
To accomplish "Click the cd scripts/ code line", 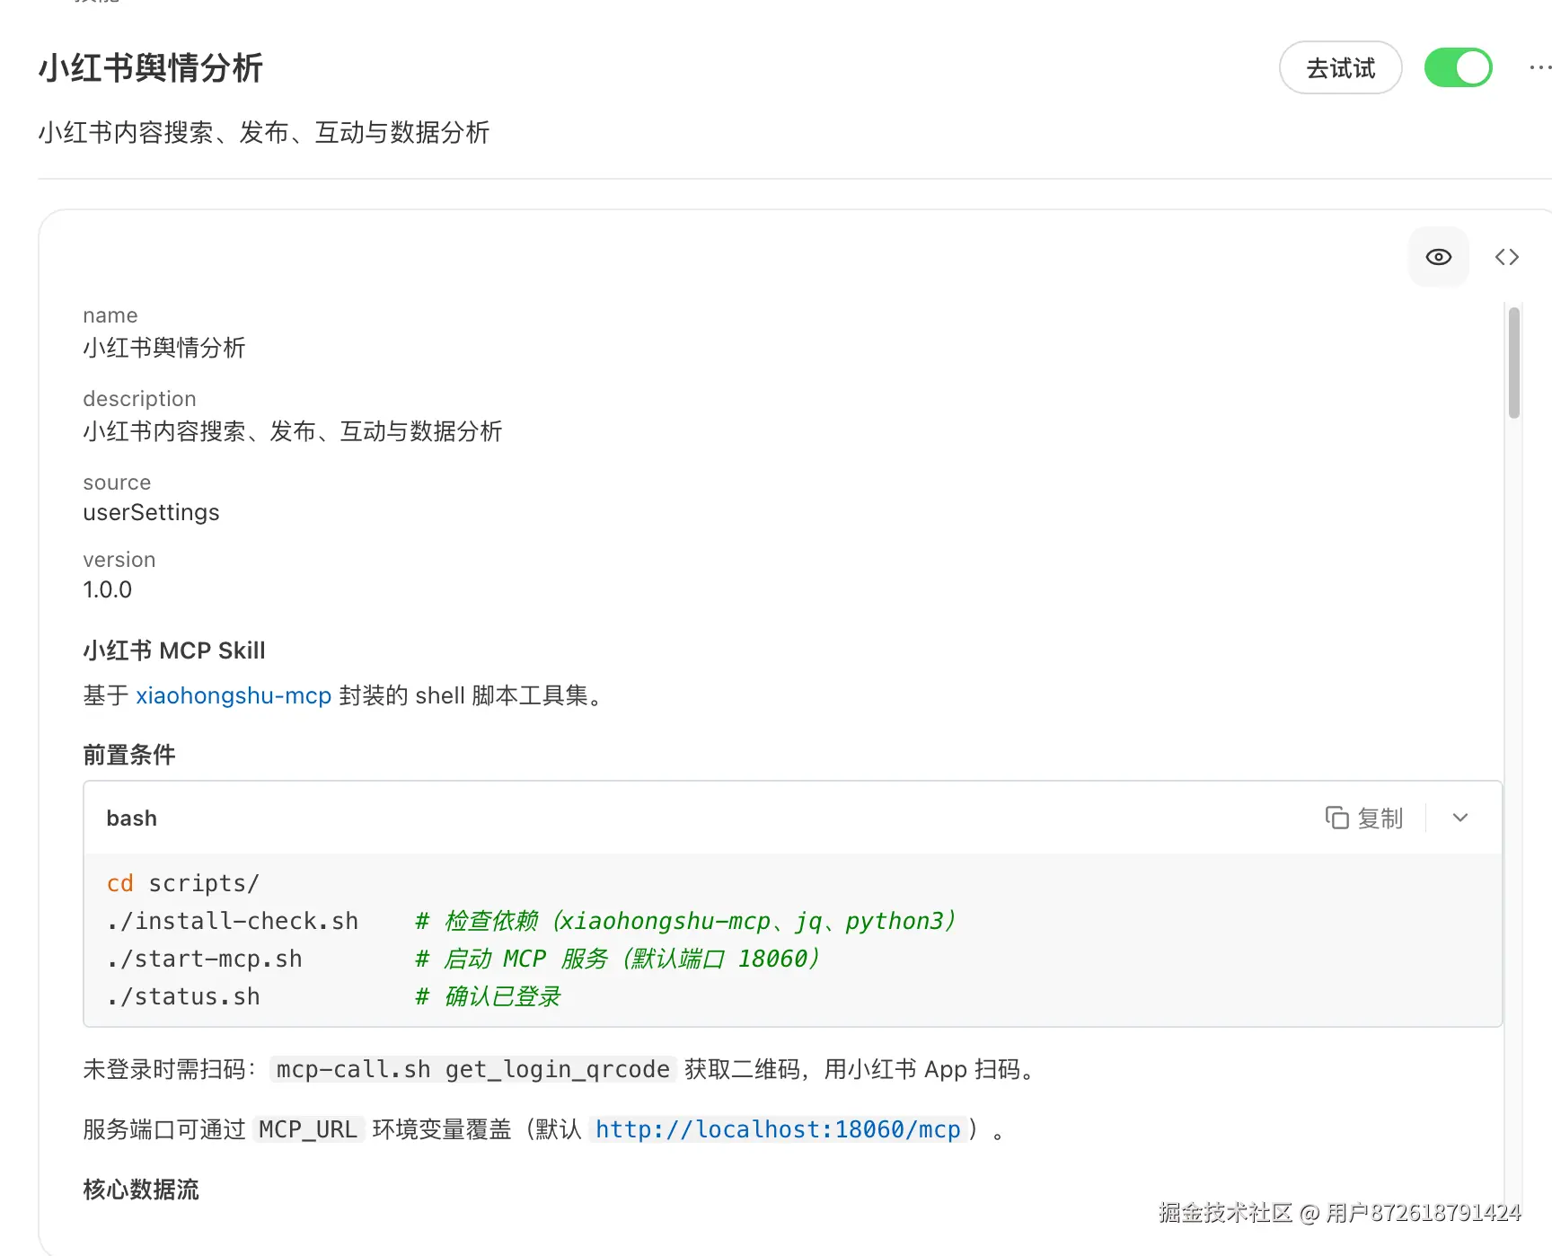I will 183,883.
